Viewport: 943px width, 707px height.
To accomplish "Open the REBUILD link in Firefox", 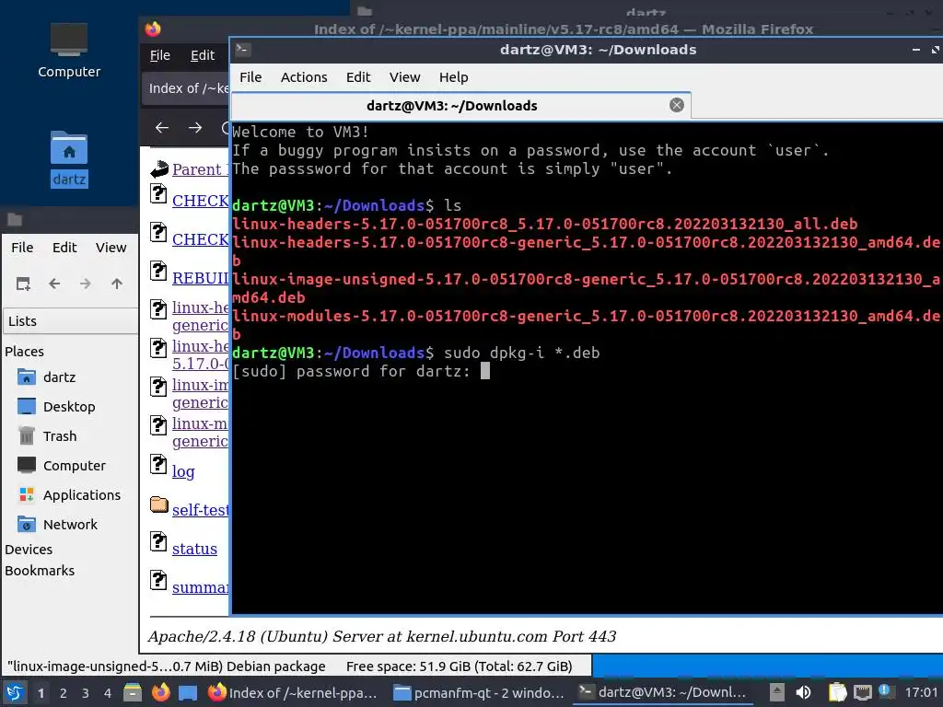I will point(200,278).
